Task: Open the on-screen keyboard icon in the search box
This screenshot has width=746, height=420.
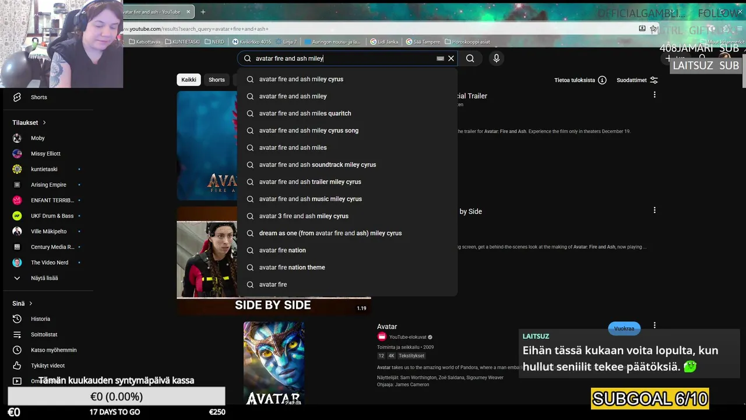Action: click(x=441, y=58)
